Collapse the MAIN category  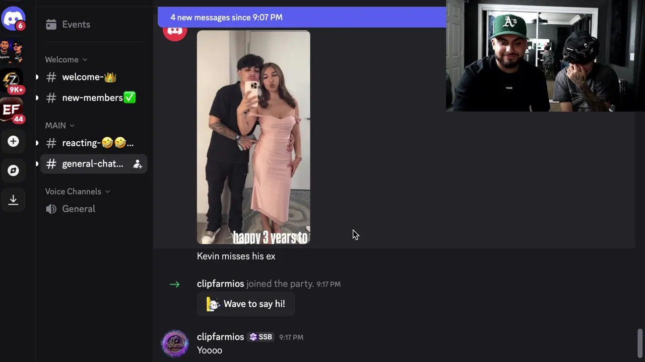coord(60,125)
